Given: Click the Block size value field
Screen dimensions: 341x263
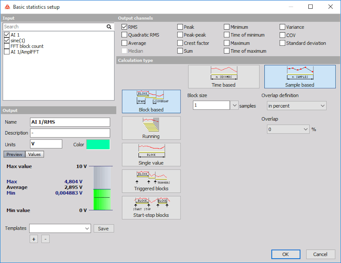Looking at the screenshot, I should tap(211, 105).
